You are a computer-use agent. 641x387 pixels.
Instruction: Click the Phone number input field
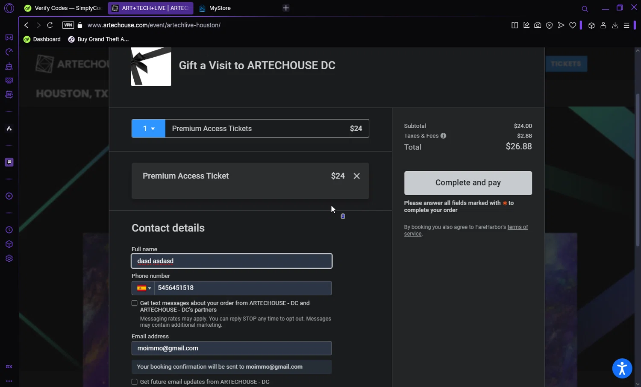(x=243, y=288)
